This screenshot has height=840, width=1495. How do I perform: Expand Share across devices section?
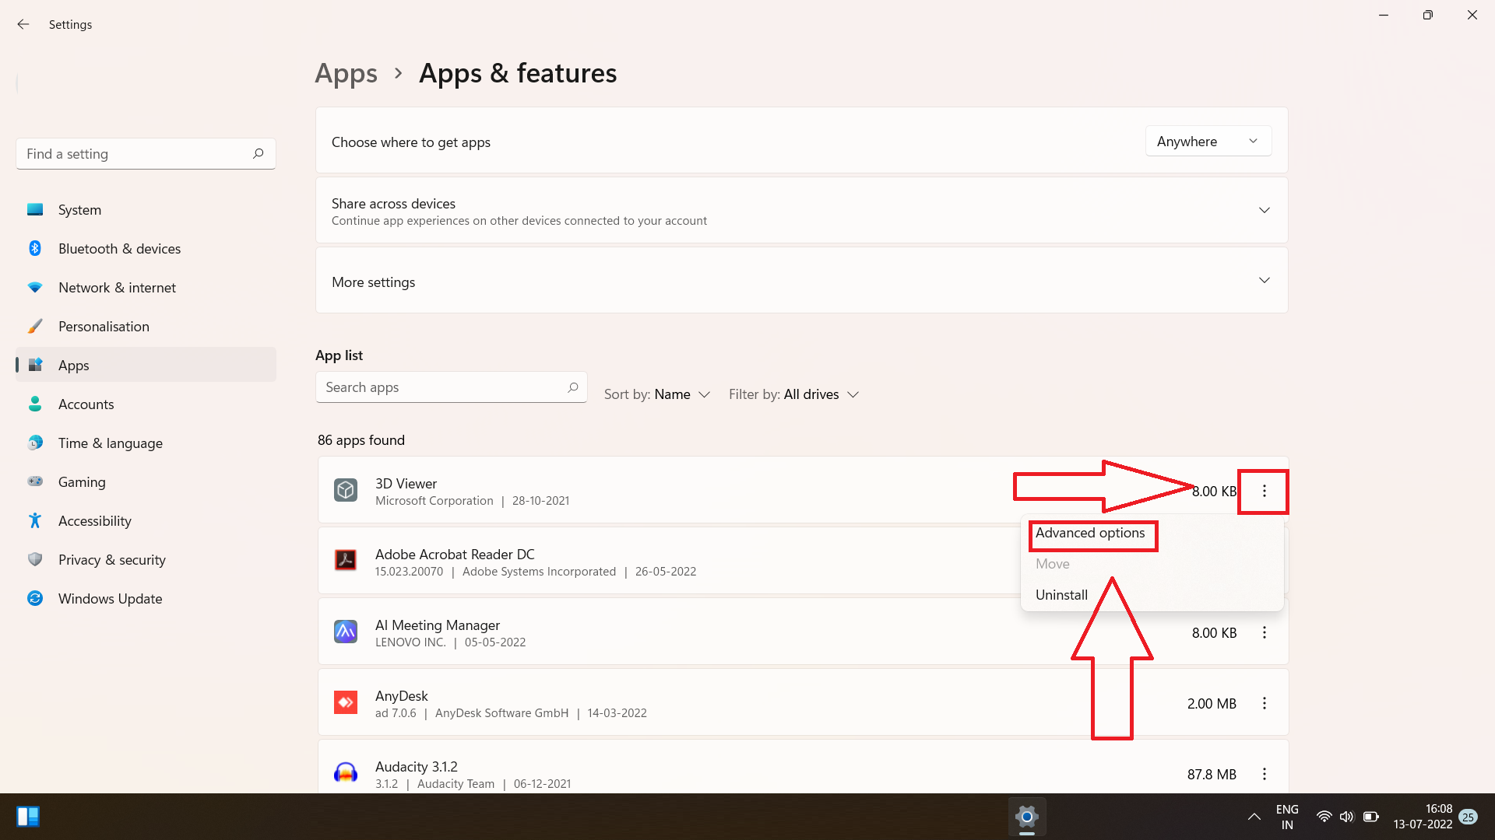click(x=1264, y=211)
